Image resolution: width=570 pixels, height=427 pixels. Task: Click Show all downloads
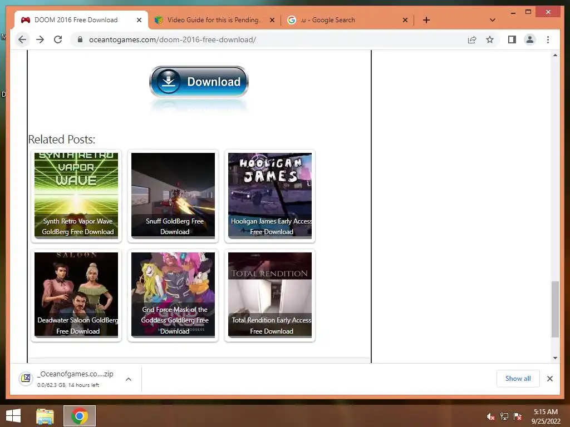518,378
